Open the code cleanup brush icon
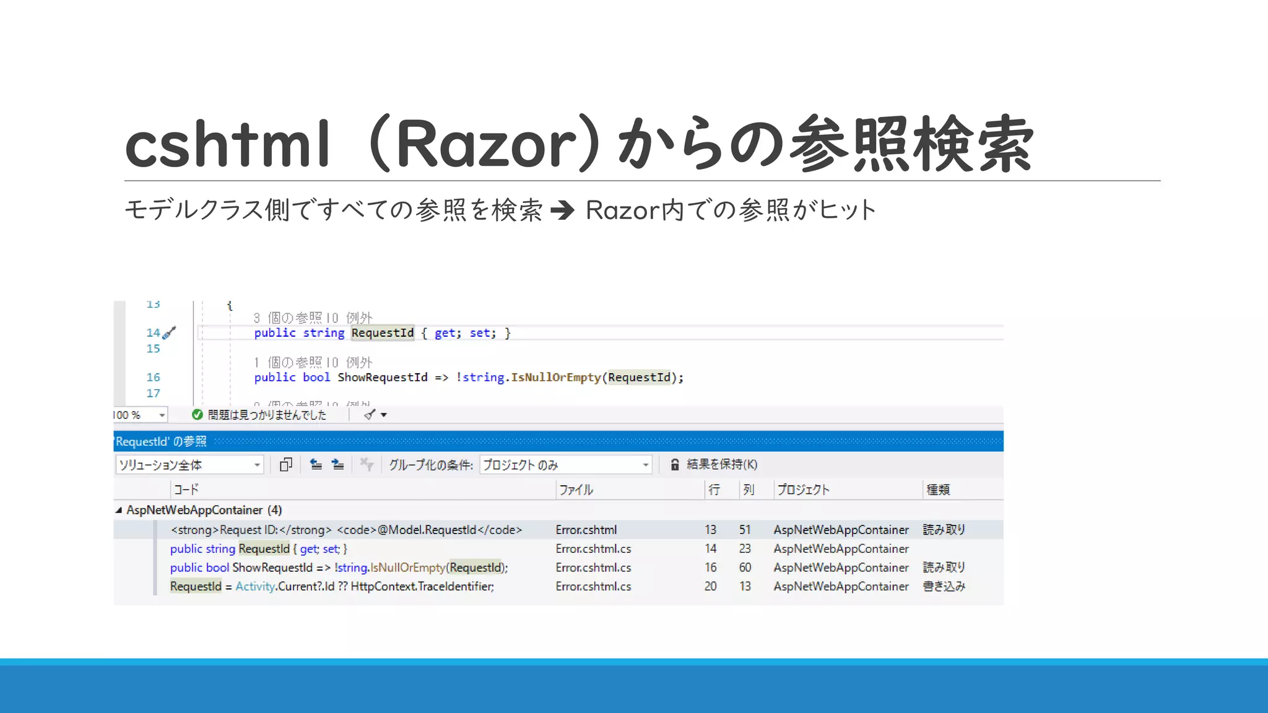 370,415
